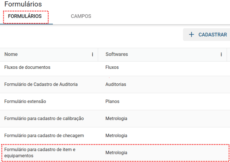
Task: Open the Nome column options menu
Action: [x=92, y=54]
